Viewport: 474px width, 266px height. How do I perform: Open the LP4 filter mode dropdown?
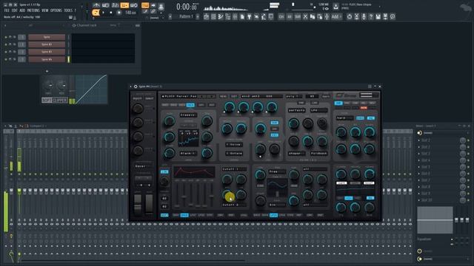click(318, 110)
